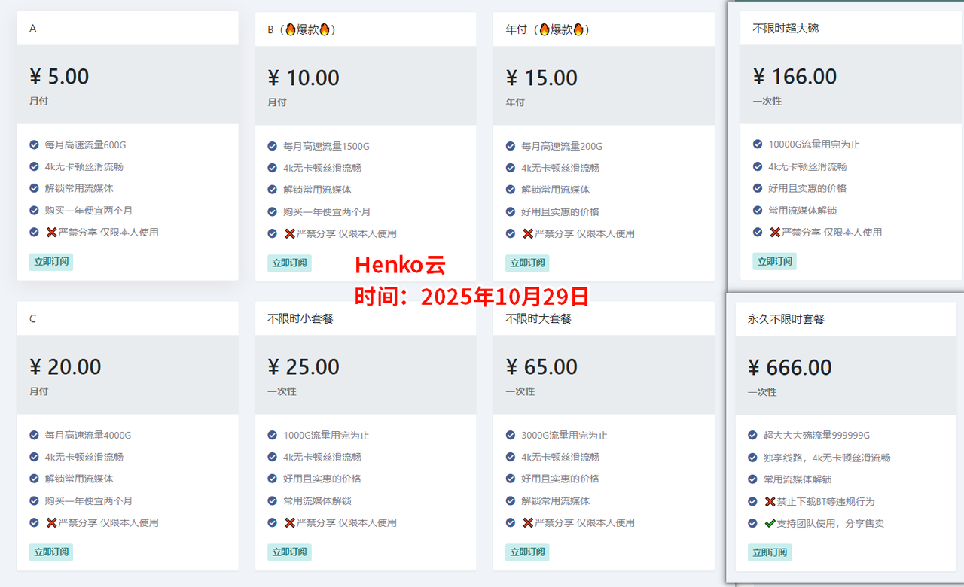
Task: Click the red X icon in 不限时小套餐
Action: tap(289, 522)
